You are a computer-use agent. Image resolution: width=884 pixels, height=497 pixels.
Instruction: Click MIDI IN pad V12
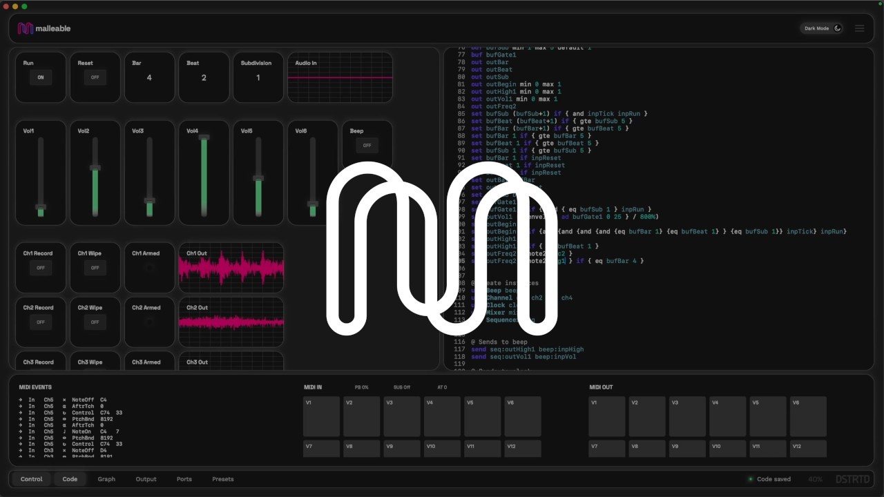point(523,449)
